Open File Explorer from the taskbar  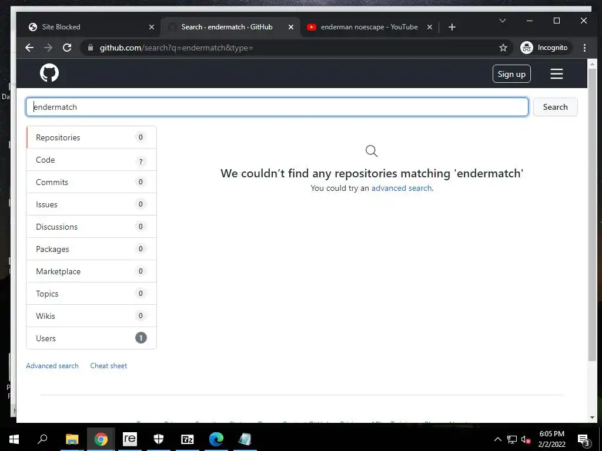[x=72, y=439]
